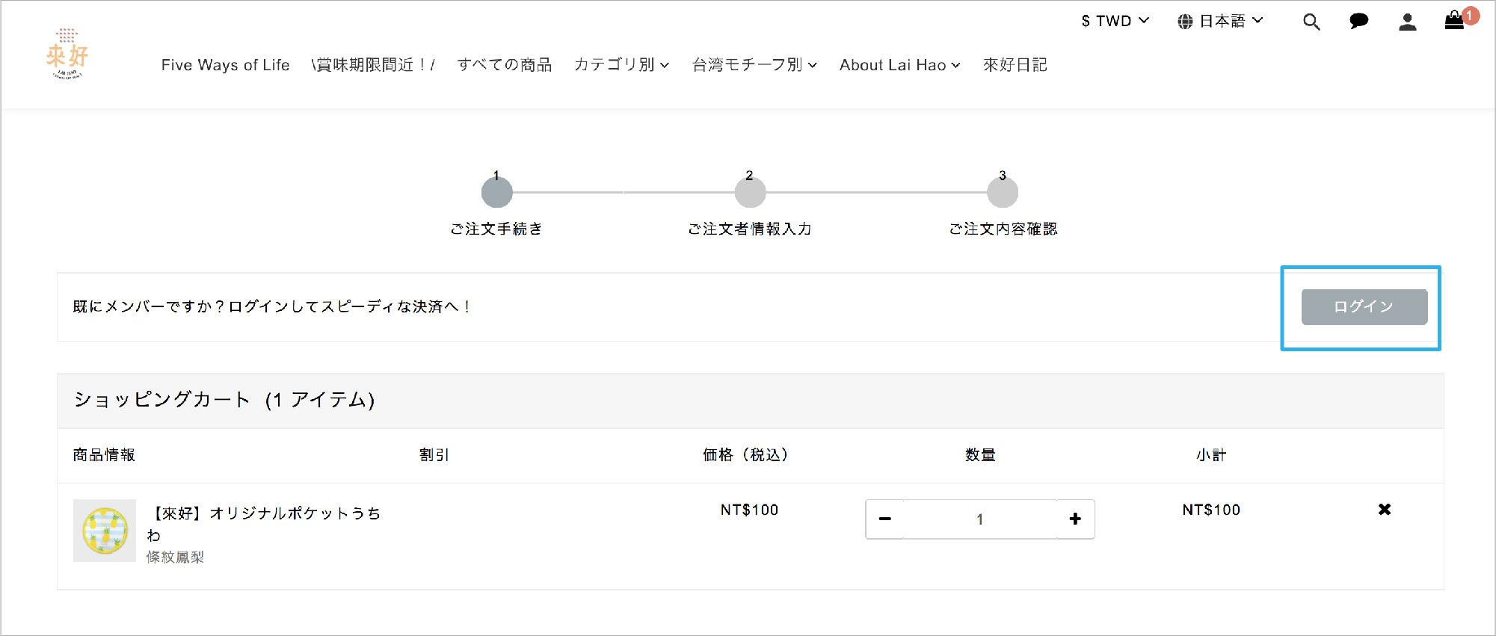Click the pineapple product thumbnail

(105, 530)
